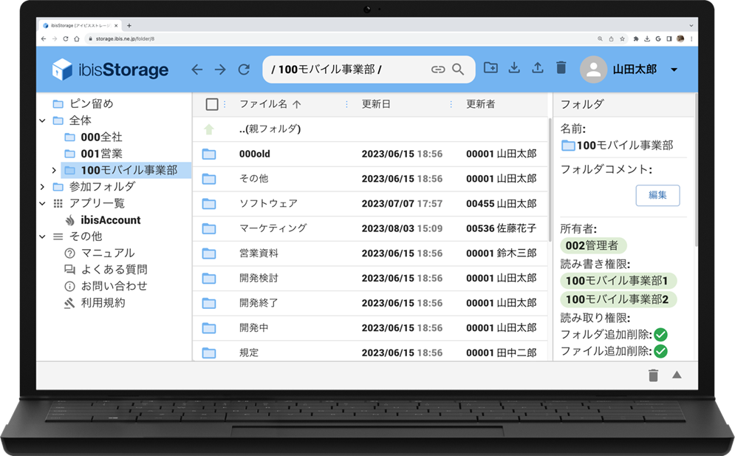Viewport: 735px width, 456px height.
Task: Open マニュアル from the sidebar
Action: click(107, 253)
